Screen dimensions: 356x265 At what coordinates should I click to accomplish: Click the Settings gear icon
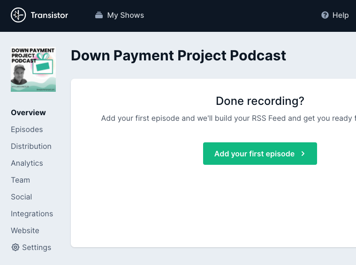point(15,247)
